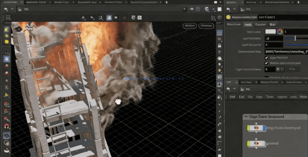This screenshot has width=308, height=157.
Task: Toggle the second checkbox below path field
Action: click(x=267, y=63)
